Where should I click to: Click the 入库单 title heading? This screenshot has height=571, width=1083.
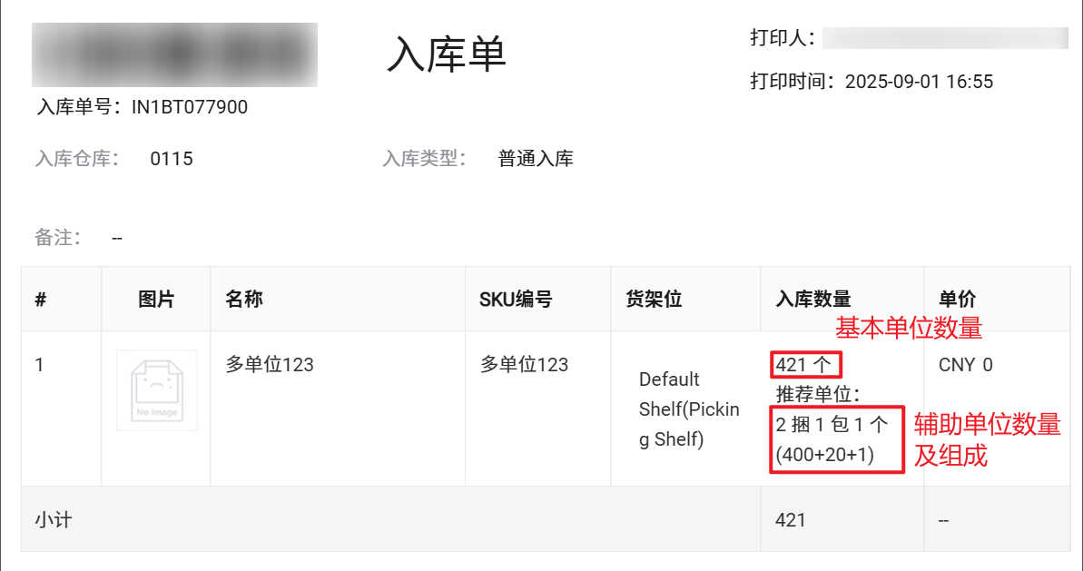pos(447,54)
